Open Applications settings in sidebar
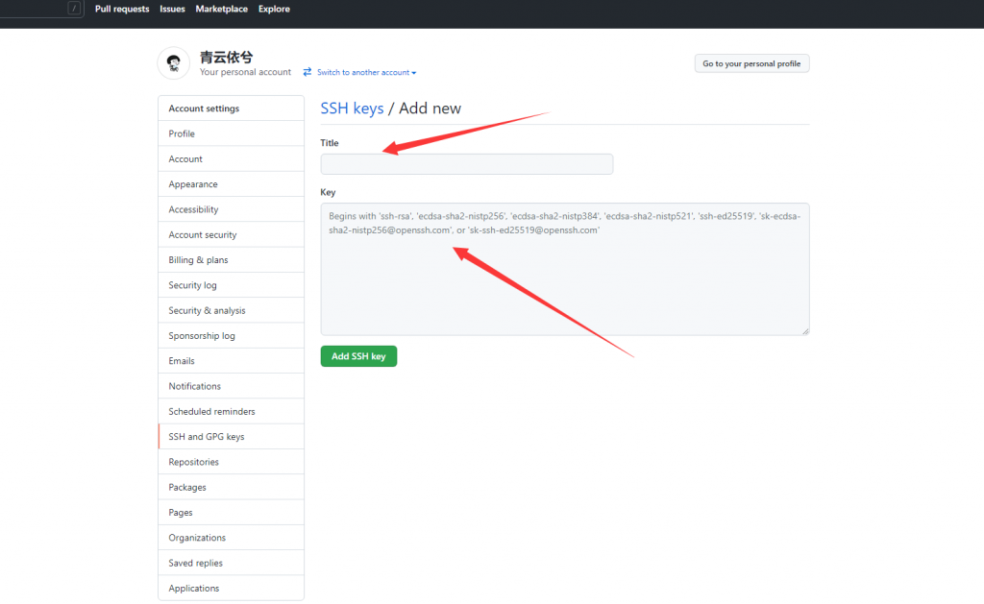Viewport: 984px width, 604px height. pyautogui.click(x=231, y=589)
